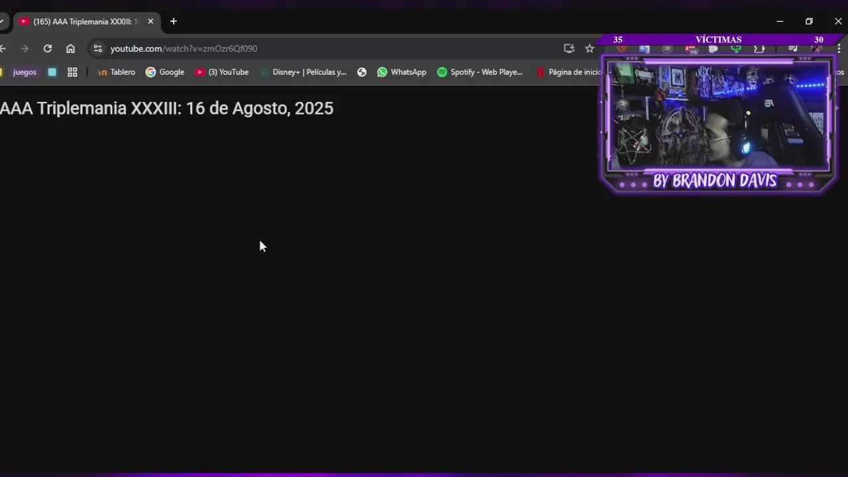Image resolution: width=848 pixels, height=477 pixels.
Task: Open the Tablero bookmark
Action: tap(117, 72)
